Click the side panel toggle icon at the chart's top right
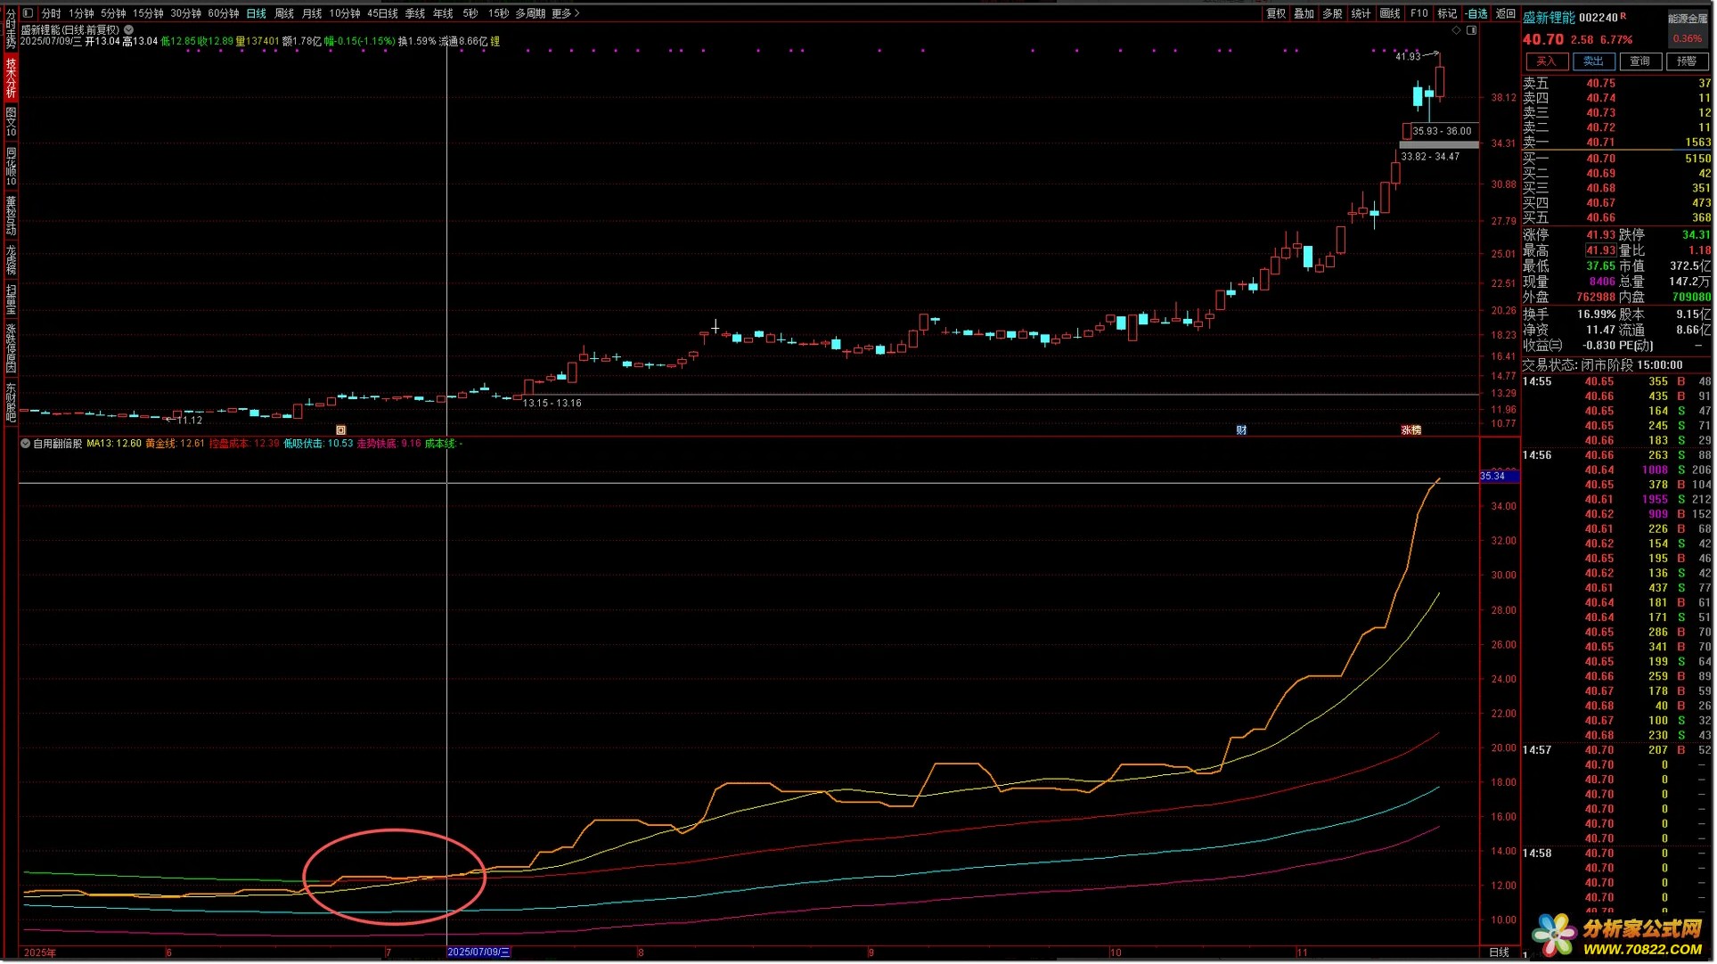The height and width of the screenshot is (964, 1717). coord(1472,30)
